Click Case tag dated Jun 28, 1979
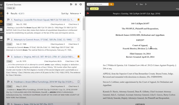The height and width of the screenshot is (105, 179). [x=9, y=61]
